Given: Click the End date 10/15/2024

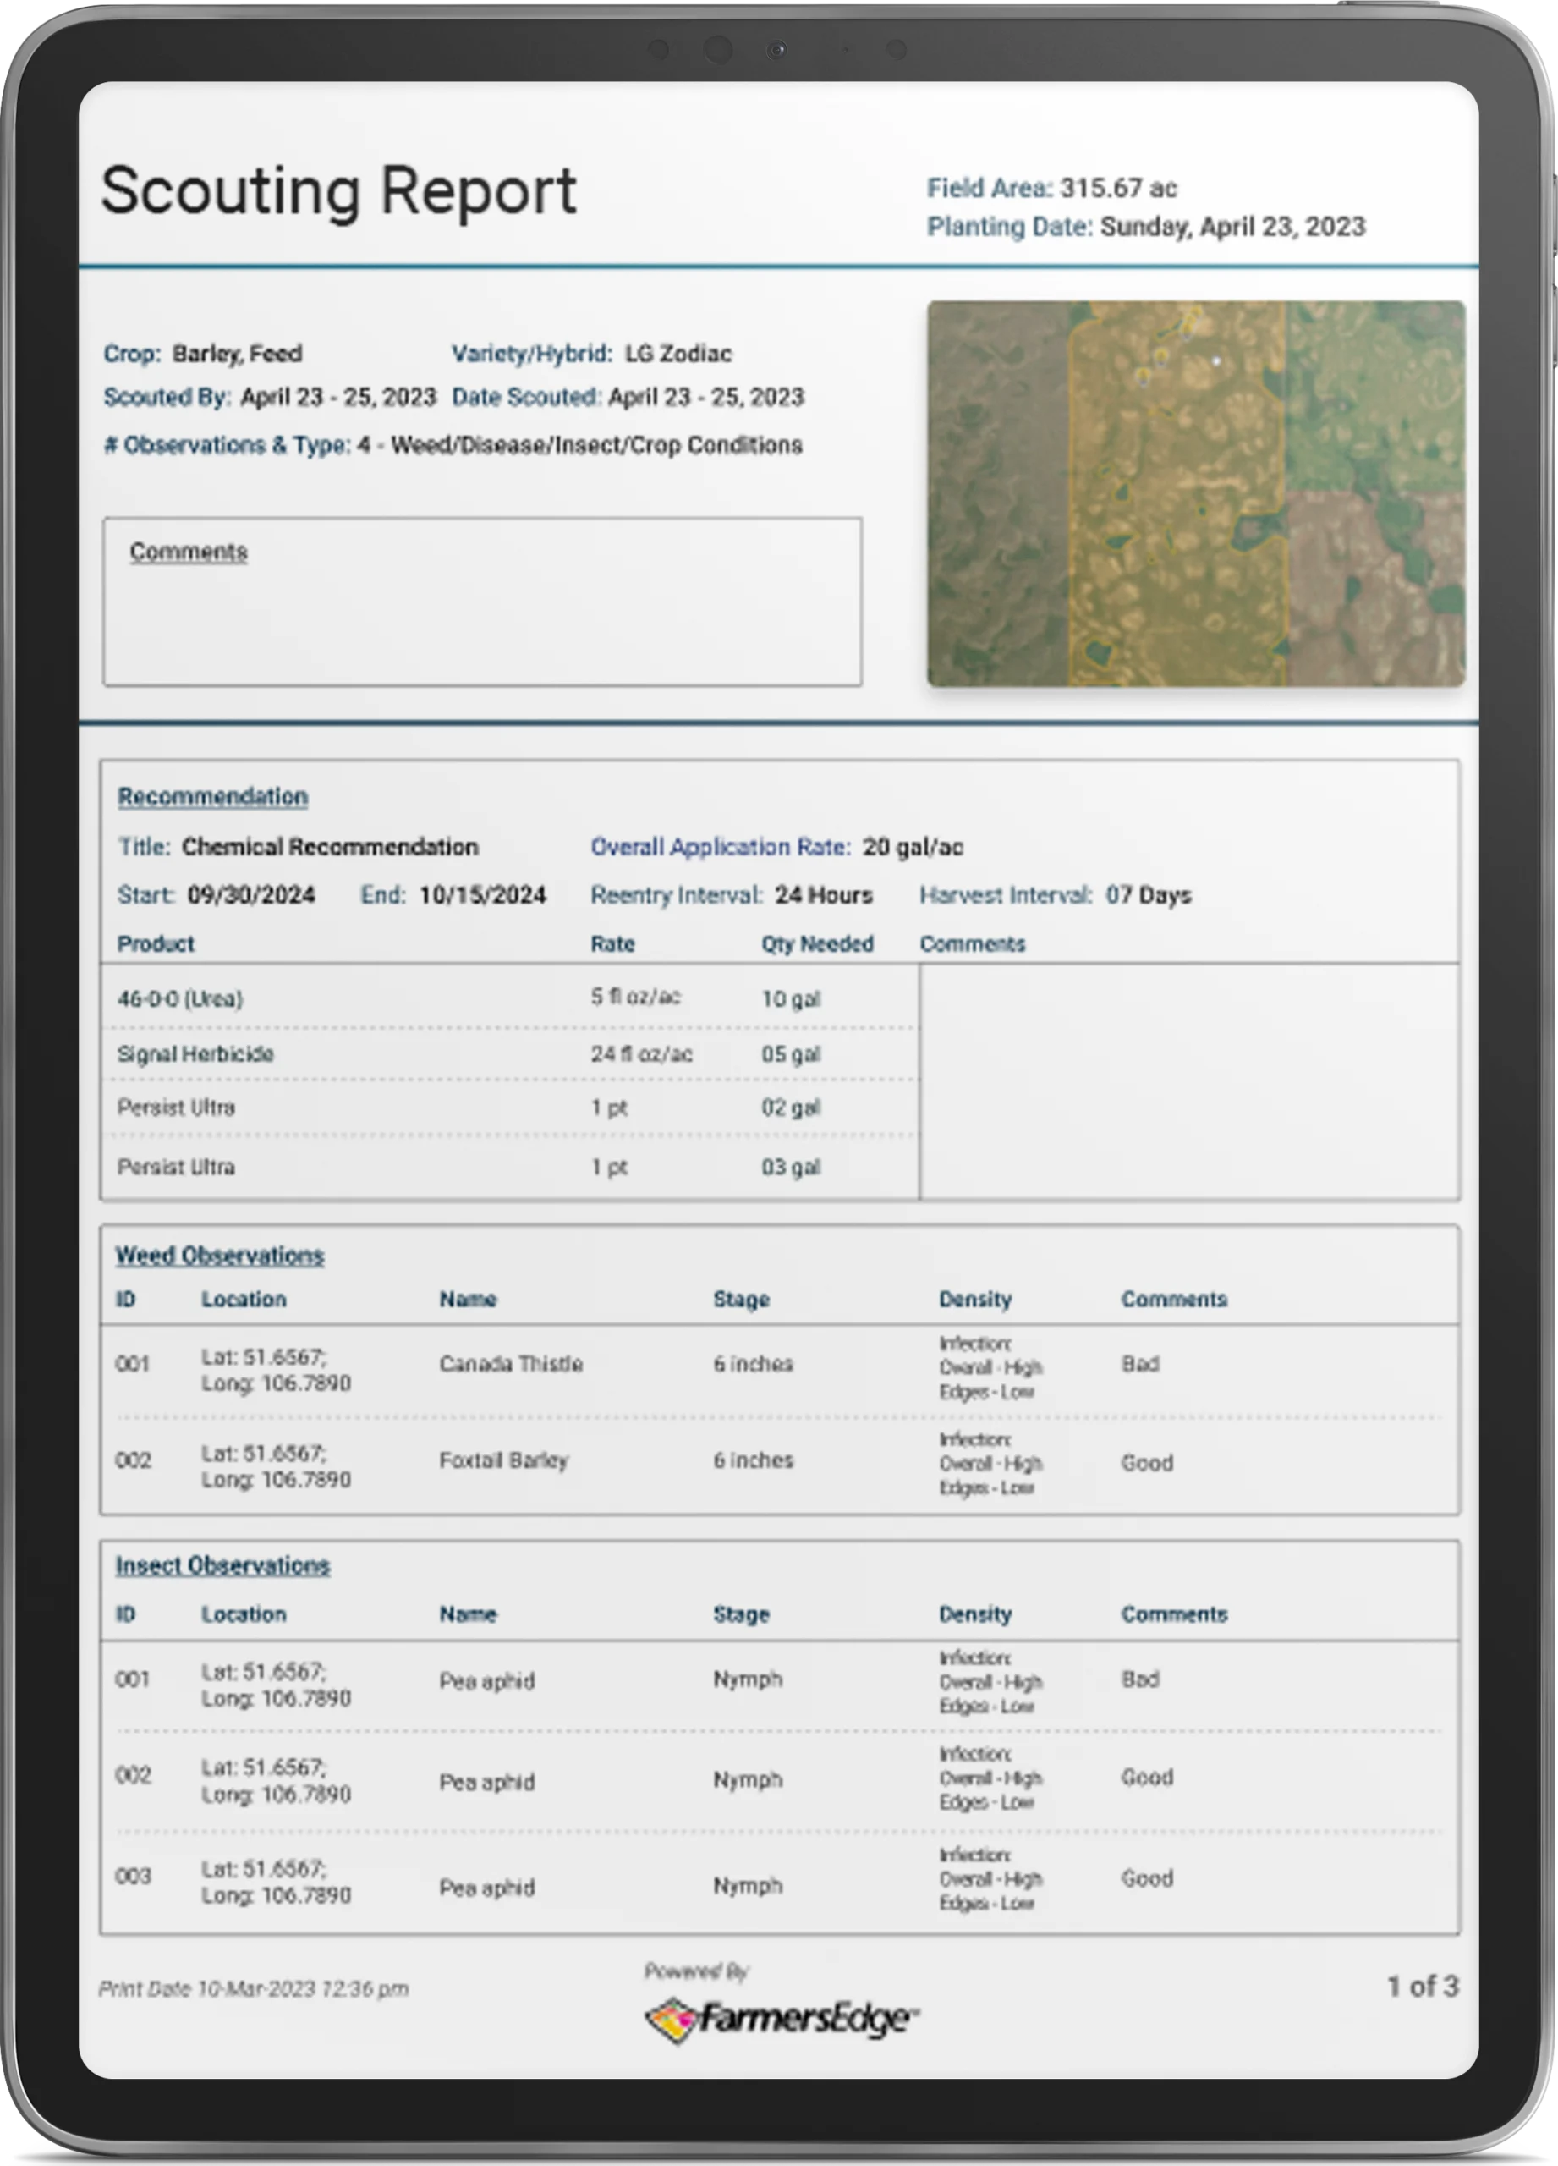Looking at the screenshot, I should [x=483, y=895].
